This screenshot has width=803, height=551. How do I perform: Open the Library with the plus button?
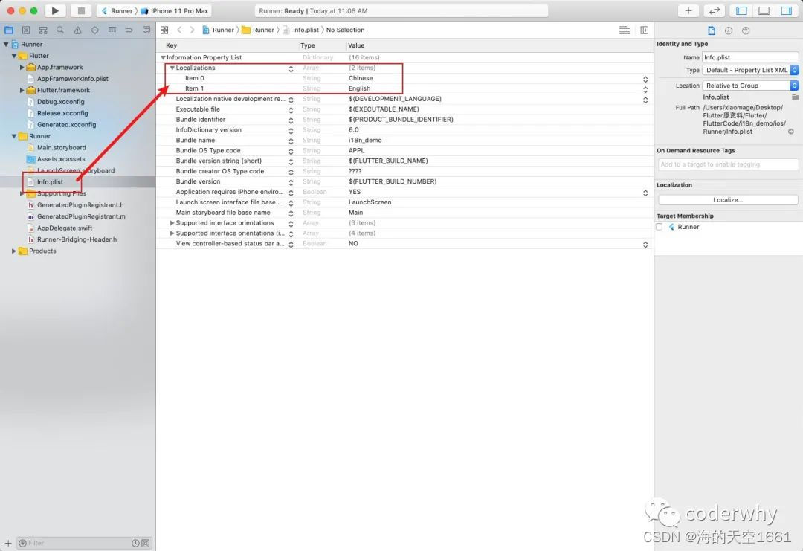pyautogui.click(x=688, y=10)
